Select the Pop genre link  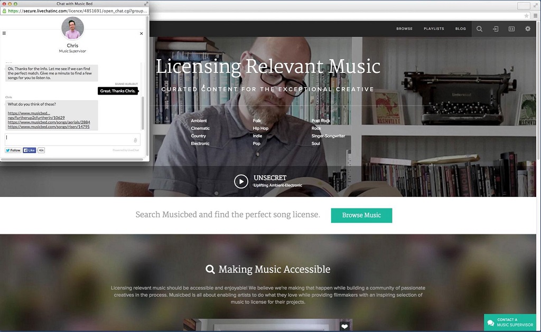pyautogui.click(x=256, y=144)
